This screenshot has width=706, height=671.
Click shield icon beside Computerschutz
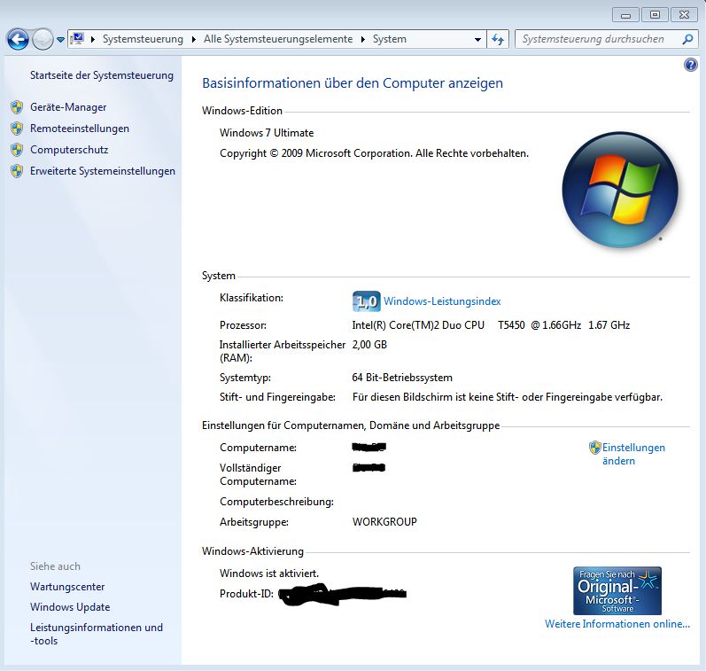17,150
